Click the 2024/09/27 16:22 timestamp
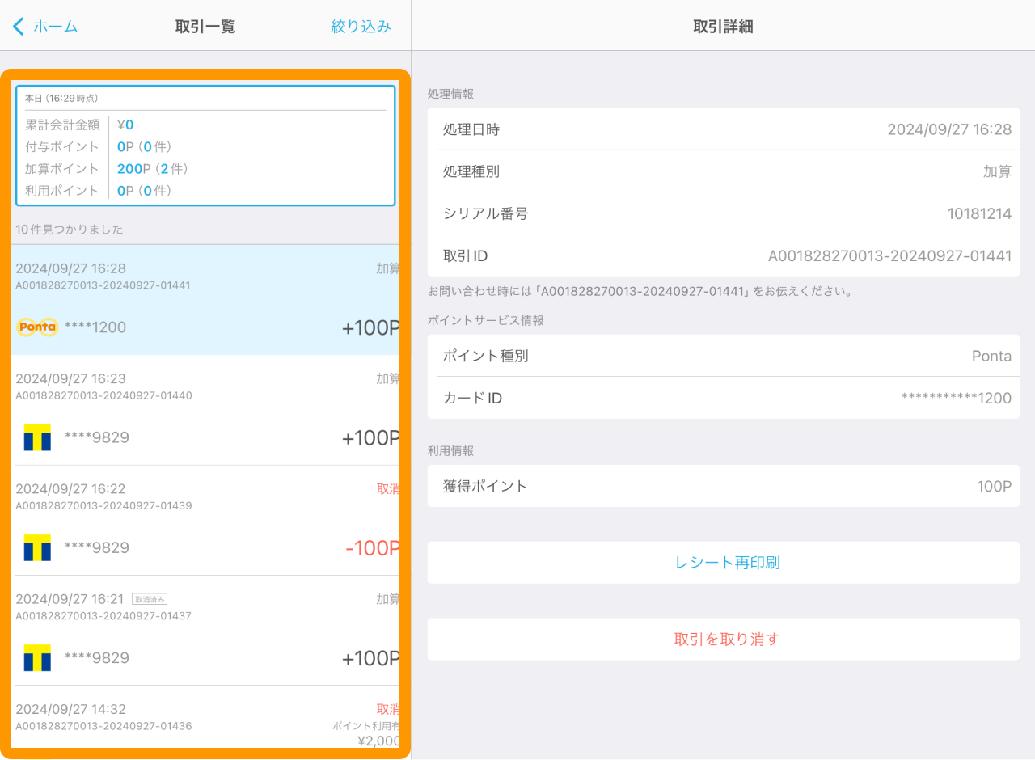Screen dimensions: 1035x760 point(70,488)
